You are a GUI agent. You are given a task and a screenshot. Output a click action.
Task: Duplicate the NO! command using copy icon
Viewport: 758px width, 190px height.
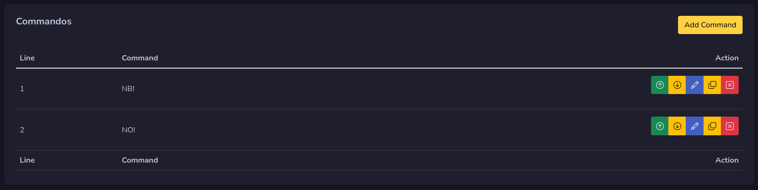(712, 126)
